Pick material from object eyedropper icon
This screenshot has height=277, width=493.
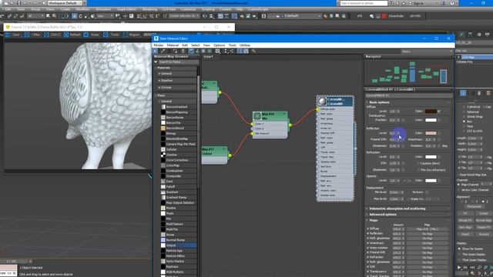tap(163, 51)
